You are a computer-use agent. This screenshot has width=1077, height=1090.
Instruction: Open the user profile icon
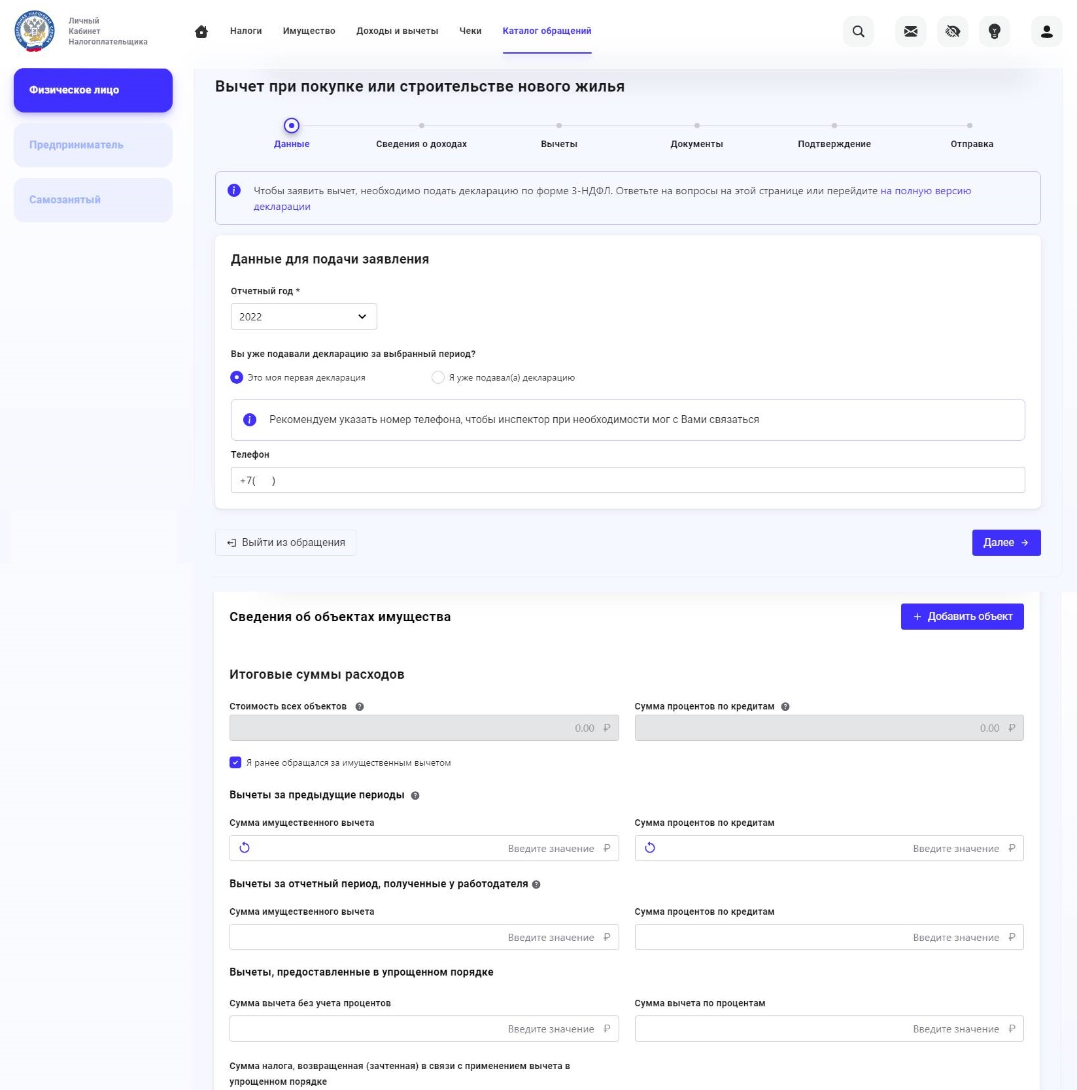point(1046,31)
